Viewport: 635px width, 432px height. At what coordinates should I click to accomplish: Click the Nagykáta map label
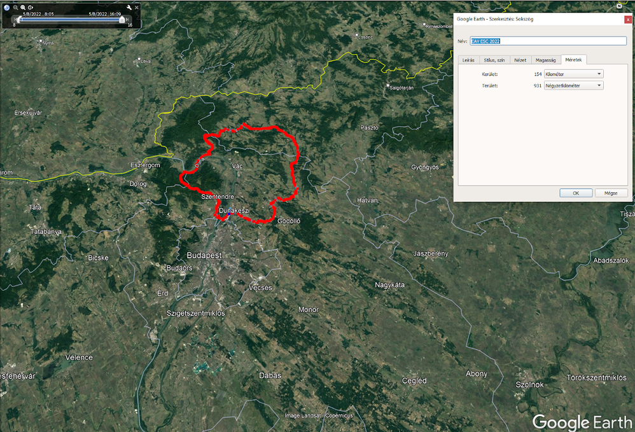389,285
